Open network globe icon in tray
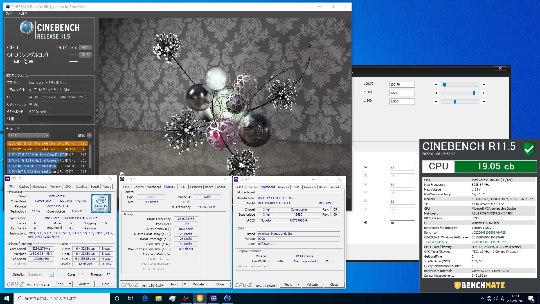The height and width of the screenshot is (304, 540). [489, 298]
